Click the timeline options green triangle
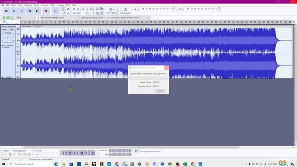Image resolution: width=297 pixels, height=167 pixels. tap(4, 22)
